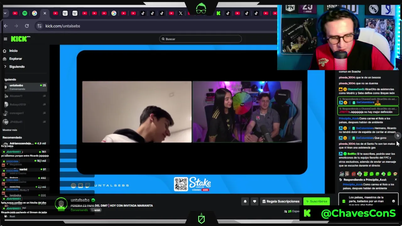
Task: Toggle stream notifications bell
Action: coord(245,202)
